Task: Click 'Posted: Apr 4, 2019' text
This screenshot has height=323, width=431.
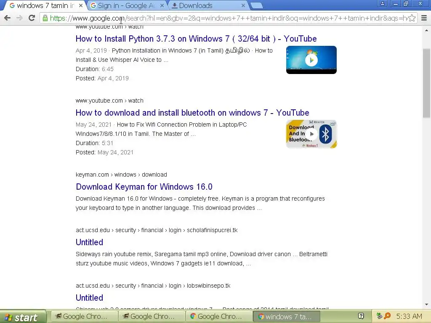Action: (102, 78)
